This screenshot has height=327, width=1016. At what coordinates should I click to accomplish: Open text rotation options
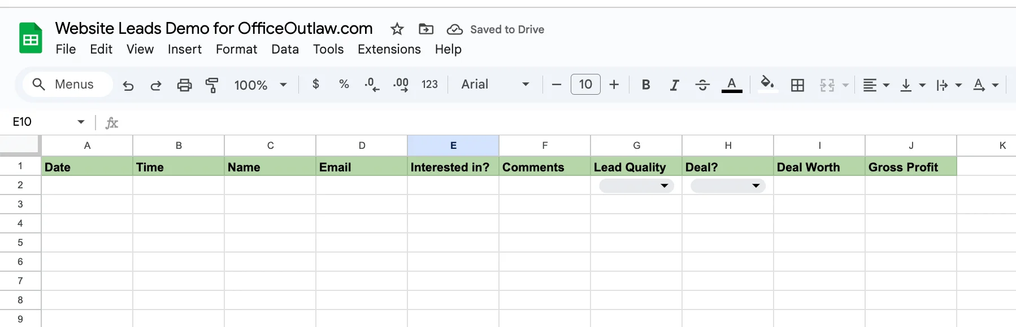point(985,85)
